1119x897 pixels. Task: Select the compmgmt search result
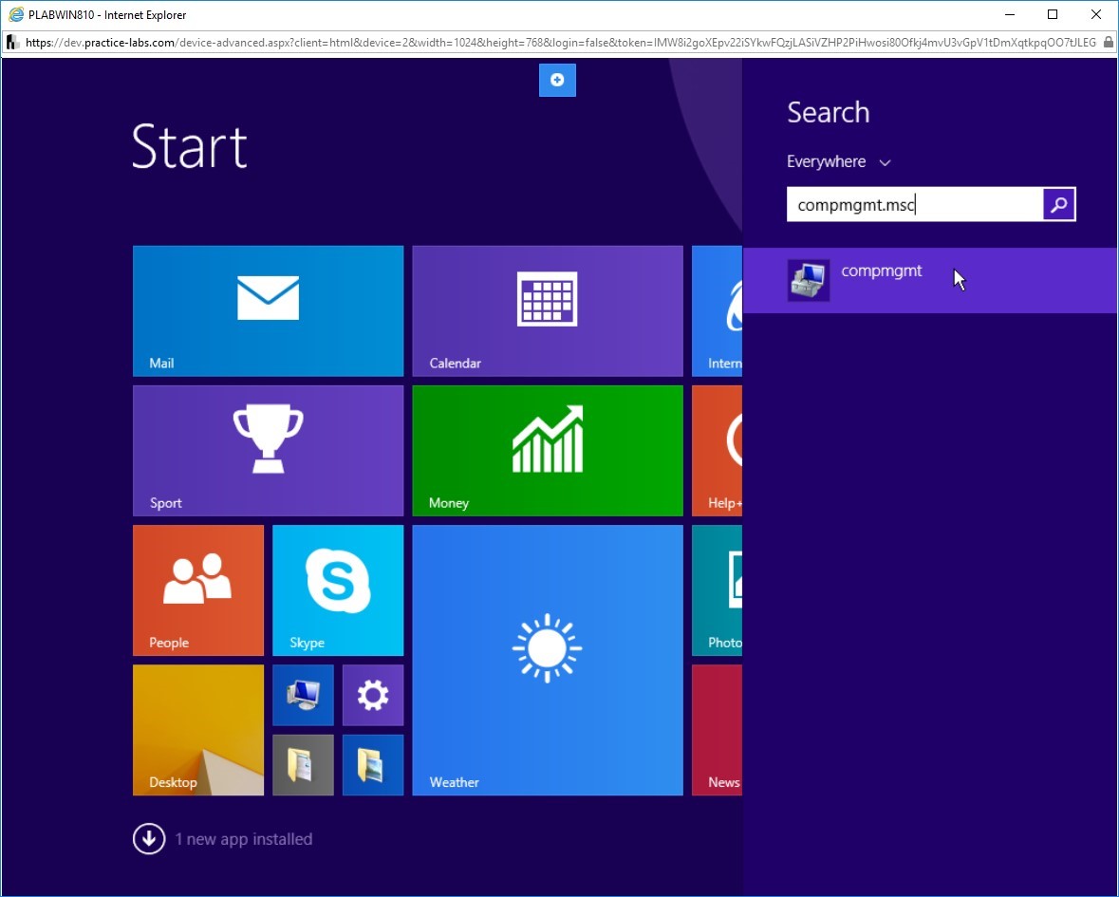930,280
